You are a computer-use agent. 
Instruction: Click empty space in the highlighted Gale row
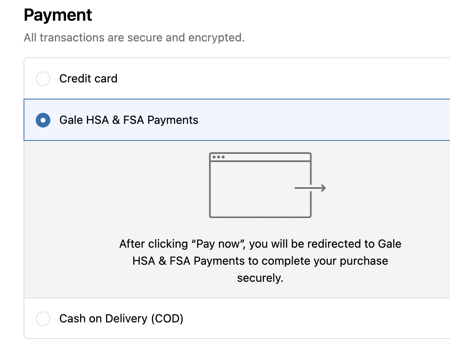coord(325,120)
